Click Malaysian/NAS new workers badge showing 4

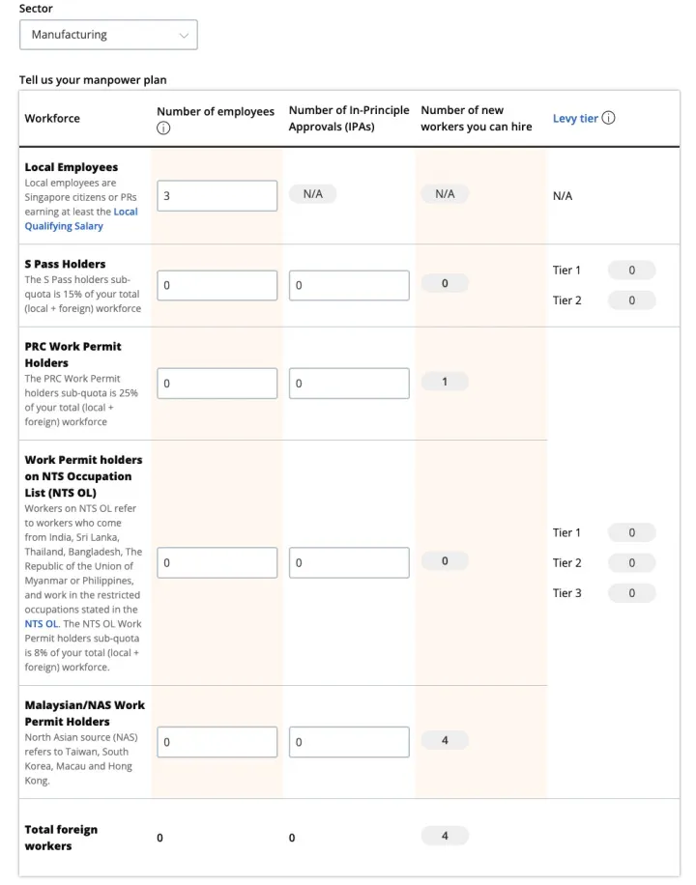coord(445,740)
